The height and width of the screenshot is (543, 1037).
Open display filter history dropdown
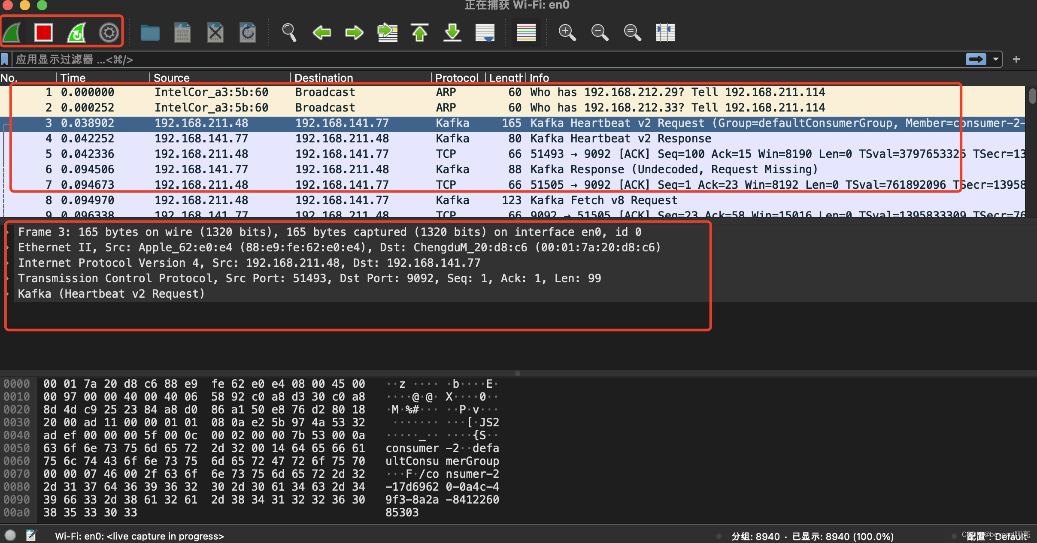(995, 59)
